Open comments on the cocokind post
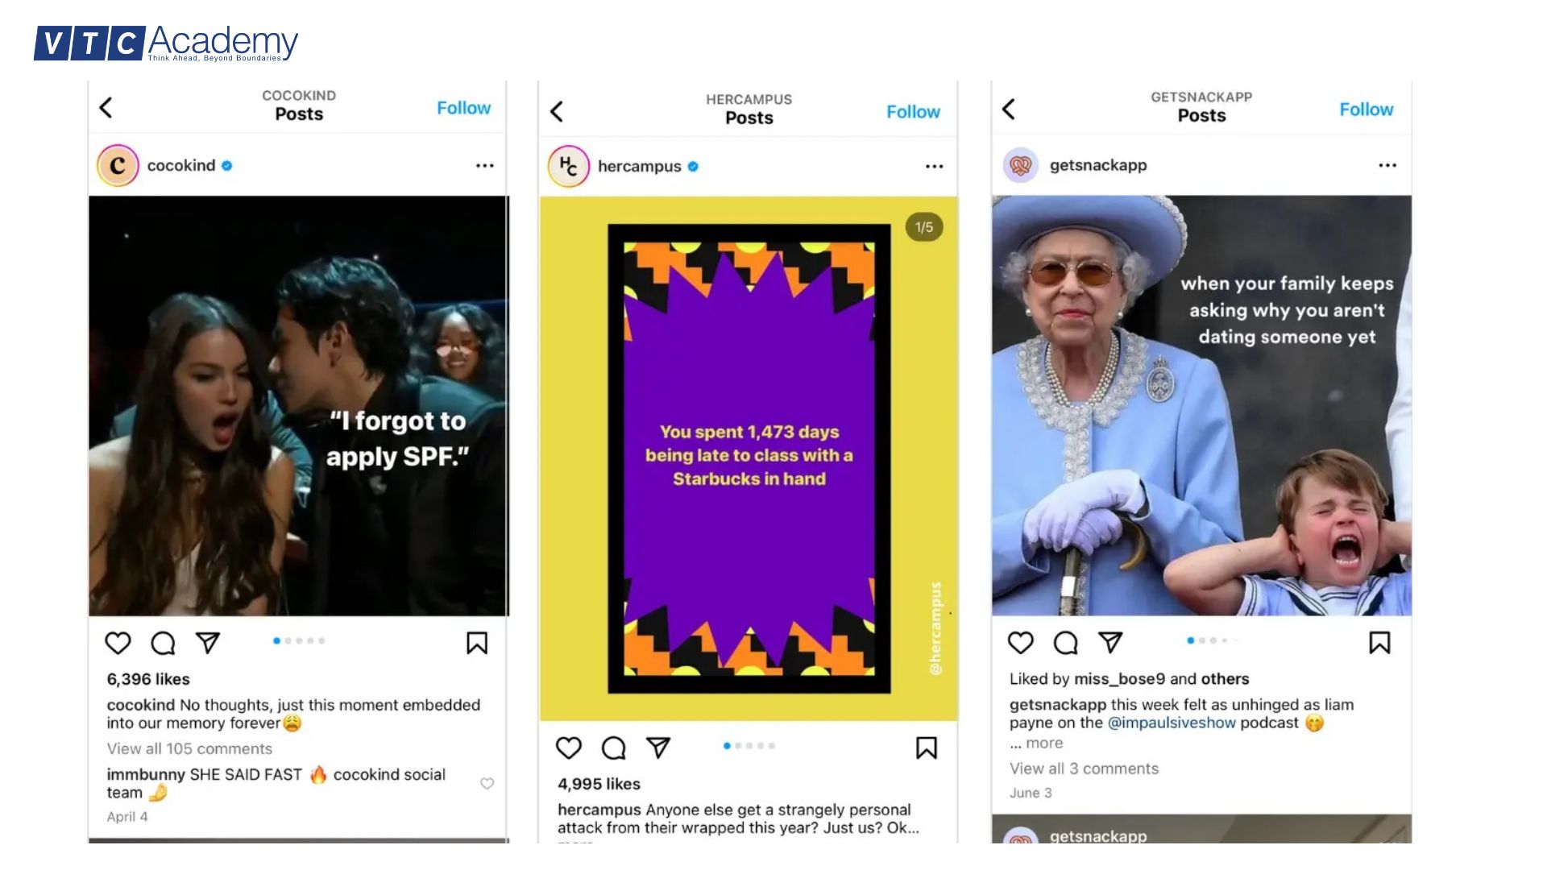 pyautogui.click(x=163, y=643)
